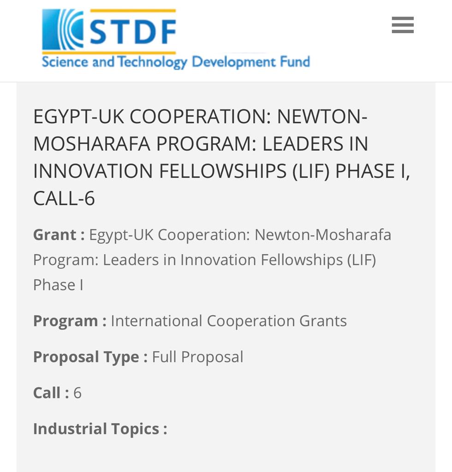Click the CALL-6 text in the heading
The width and height of the screenshot is (452, 472).
(64, 198)
